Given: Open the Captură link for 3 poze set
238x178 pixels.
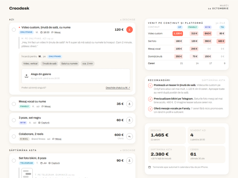Looking at the screenshot, I should pyautogui.click(x=45, y=123).
